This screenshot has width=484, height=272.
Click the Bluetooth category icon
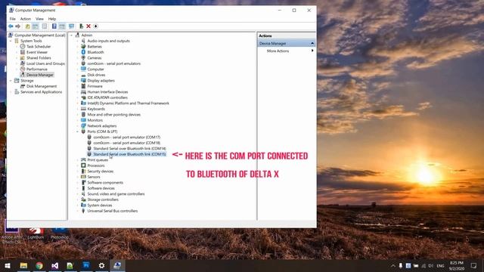click(x=83, y=52)
